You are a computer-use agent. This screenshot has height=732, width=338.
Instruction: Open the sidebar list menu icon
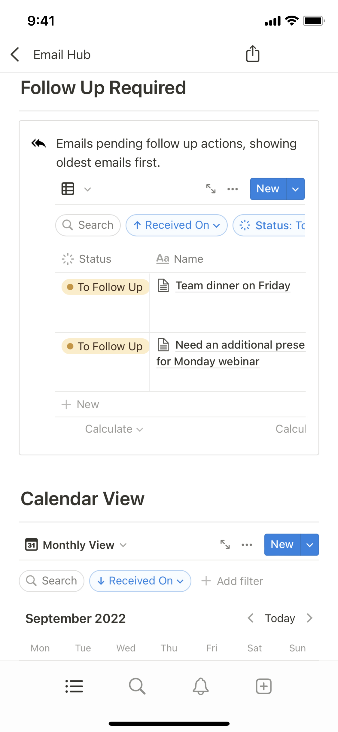point(74,686)
